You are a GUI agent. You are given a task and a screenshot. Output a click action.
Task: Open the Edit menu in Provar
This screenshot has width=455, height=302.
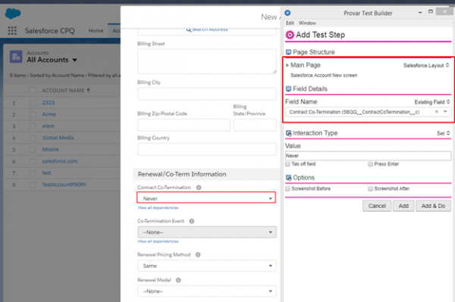[290, 23]
